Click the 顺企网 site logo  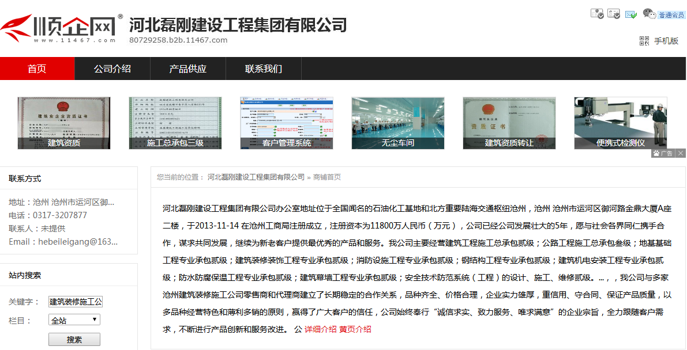click(x=61, y=28)
